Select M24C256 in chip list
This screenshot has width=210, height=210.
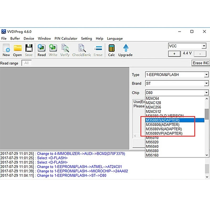pos(175,107)
